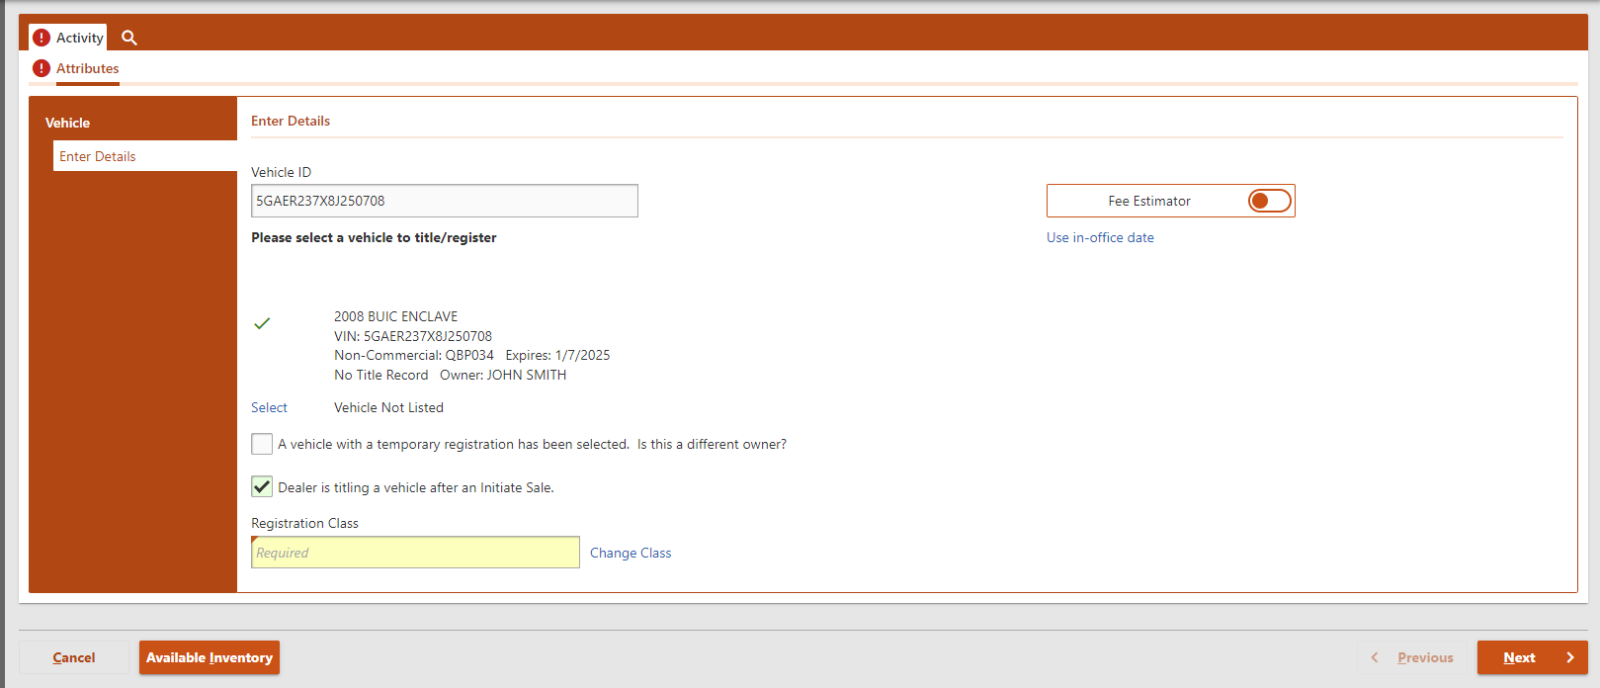Screen dimensions: 1600x688
Task: Click the Activity error alert icon
Action: point(42,38)
